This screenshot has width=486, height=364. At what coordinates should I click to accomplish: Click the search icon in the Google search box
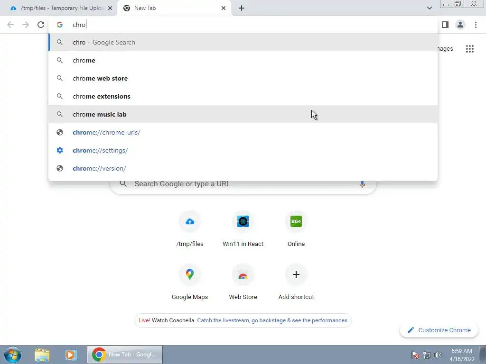coord(123,183)
